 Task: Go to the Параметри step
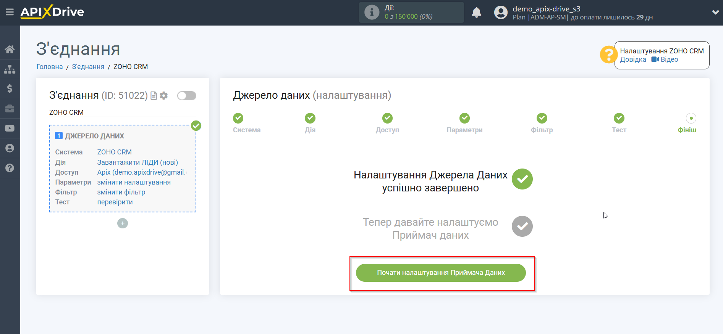point(464,118)
